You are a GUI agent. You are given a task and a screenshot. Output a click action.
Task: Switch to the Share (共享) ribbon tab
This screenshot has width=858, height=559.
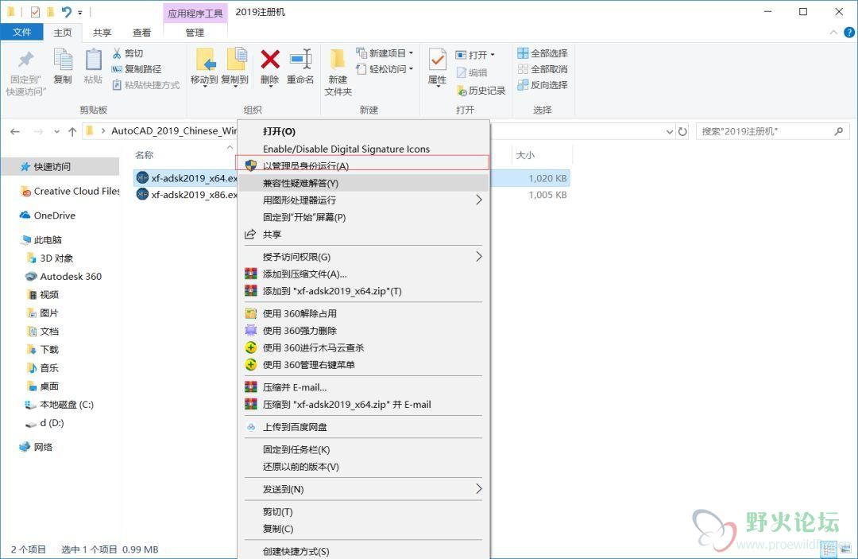(x=102, y=33)
